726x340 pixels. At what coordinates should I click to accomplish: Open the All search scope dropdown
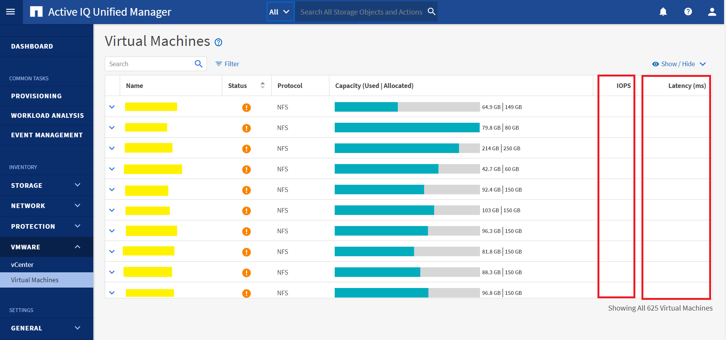[x=280, y=12]
